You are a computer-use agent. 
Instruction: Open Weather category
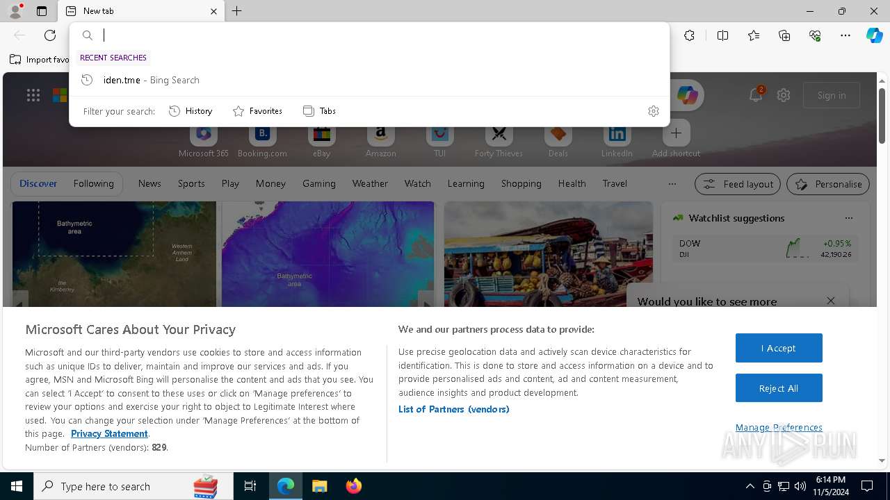tap(370, 183)
